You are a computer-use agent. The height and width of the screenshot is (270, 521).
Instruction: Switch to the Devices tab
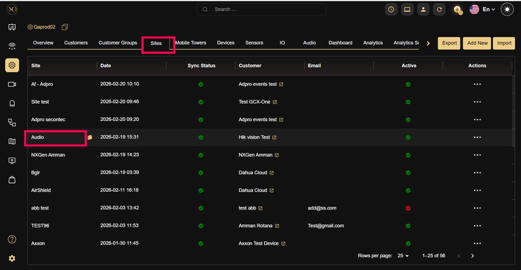(225, 43)
